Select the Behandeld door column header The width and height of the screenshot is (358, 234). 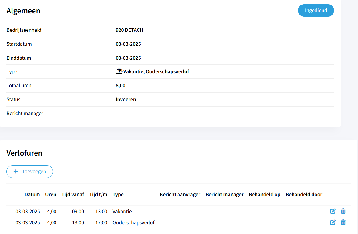[x=304, y=195]
